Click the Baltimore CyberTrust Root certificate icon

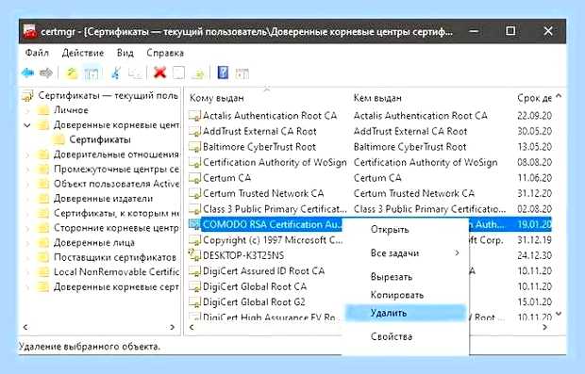click(194, 147)
